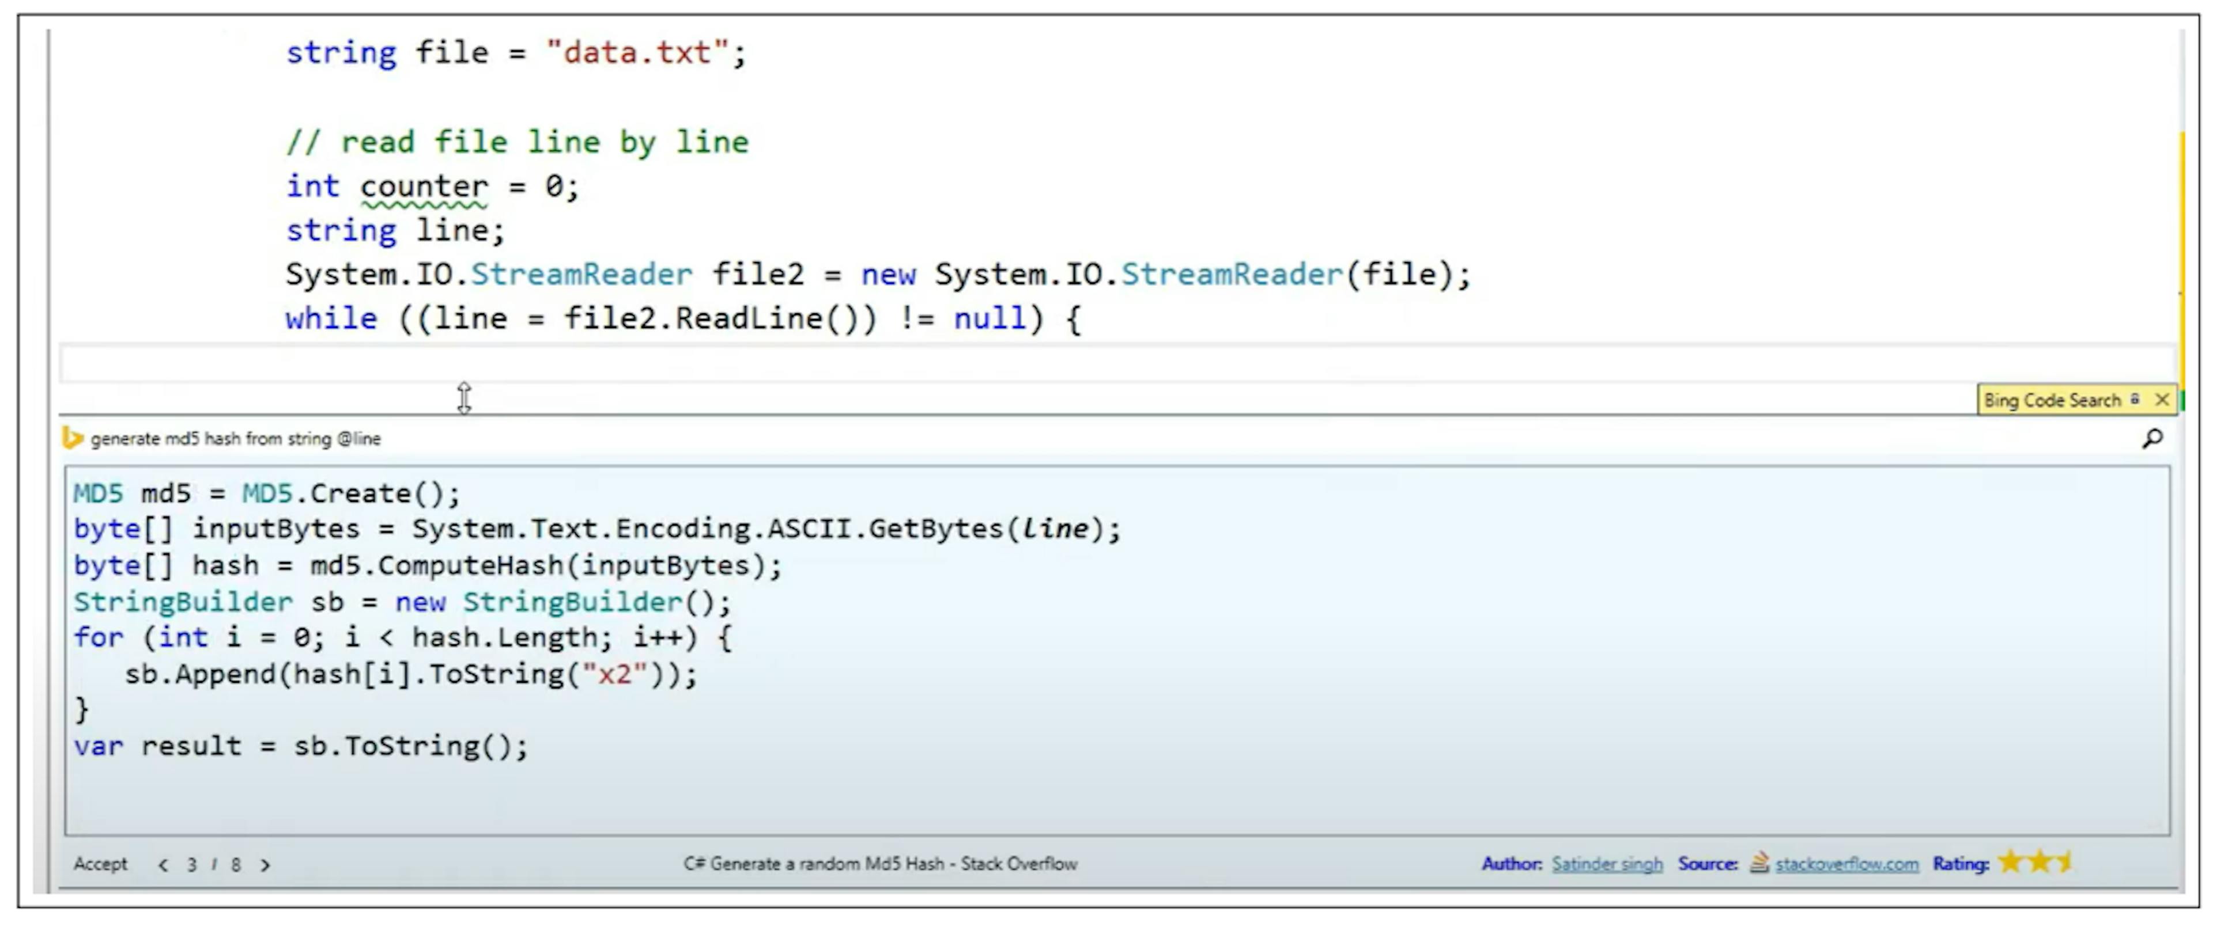Click the 'Source:' label
2213x927 pixels.
pyautogui.click(x=1708, y=864)
